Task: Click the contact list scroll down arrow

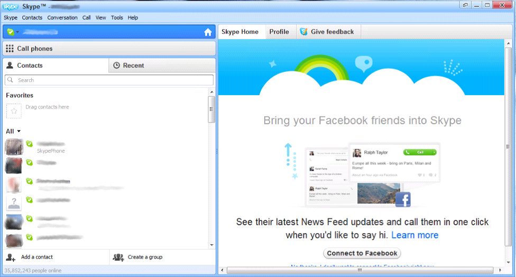Action: point(211,245)
